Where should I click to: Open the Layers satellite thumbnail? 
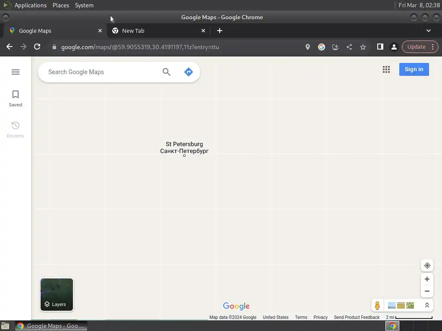click(57, 295)
